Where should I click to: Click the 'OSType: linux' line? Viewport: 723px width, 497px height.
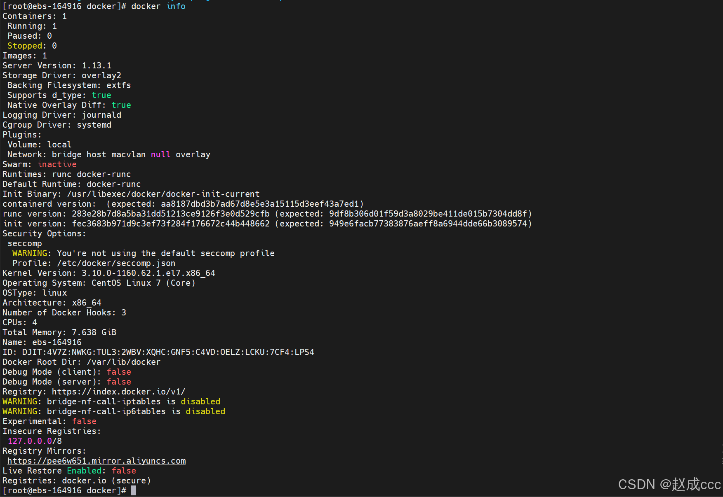click(x=35, y=293)
